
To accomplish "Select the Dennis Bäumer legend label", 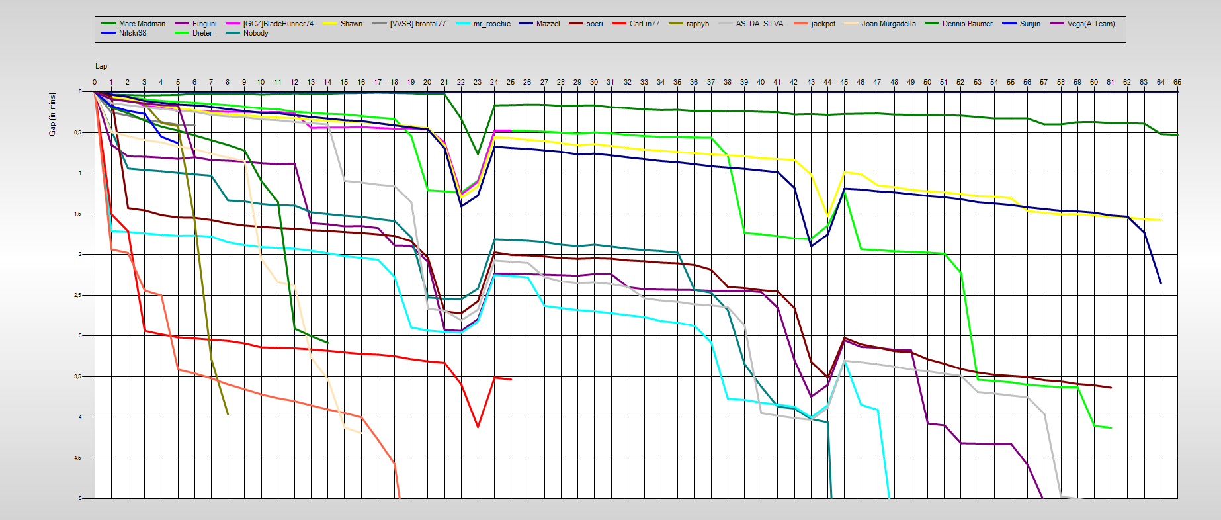I will pyautogui.click(x=967, y=24).
